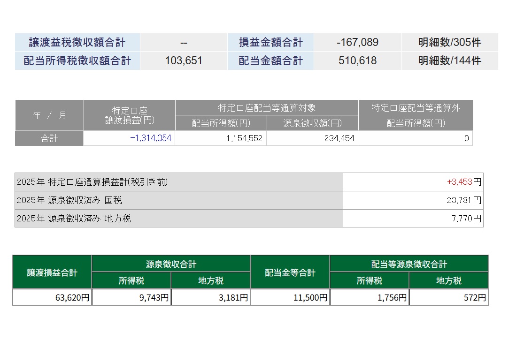516x340 pixels.
Task: Click 2025年 特定口座通算損益計(税引き前) row label
Action: [179, 182]
